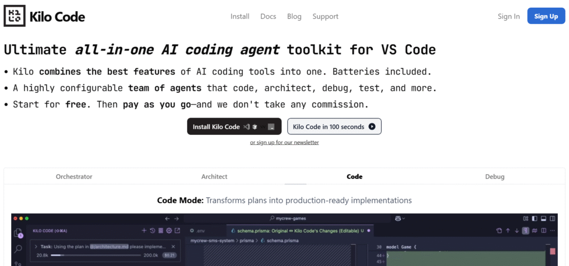Select the Code mode tab
Image resolution: width=569 pixels, height=266 pixels.
click(x=355, y=177)
